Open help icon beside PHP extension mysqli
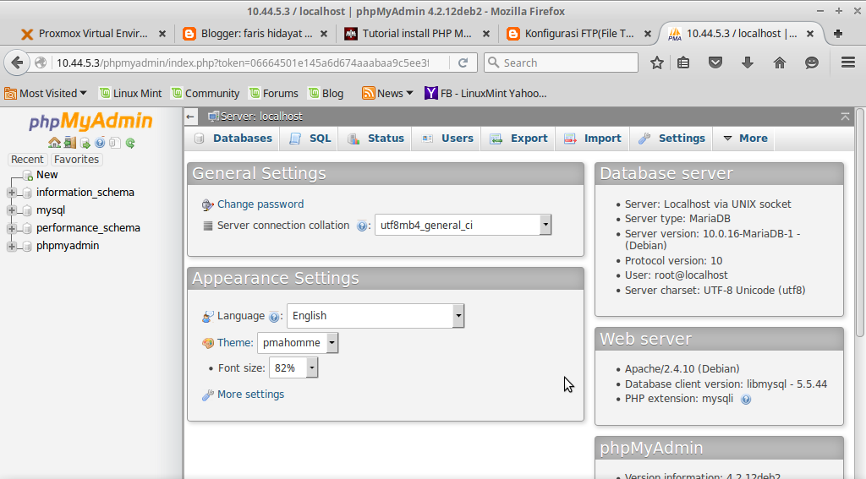The height and width of the screenshot is (479, 866). [746, 399]
